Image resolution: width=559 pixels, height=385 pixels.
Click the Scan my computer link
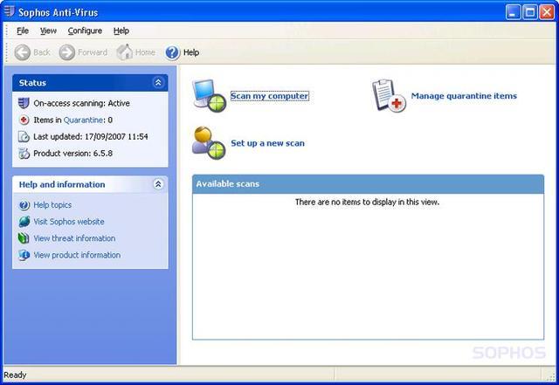pos(270,96)
